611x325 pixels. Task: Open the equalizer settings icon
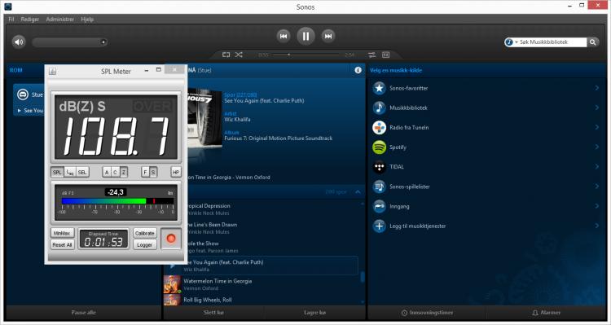point(372,55)
